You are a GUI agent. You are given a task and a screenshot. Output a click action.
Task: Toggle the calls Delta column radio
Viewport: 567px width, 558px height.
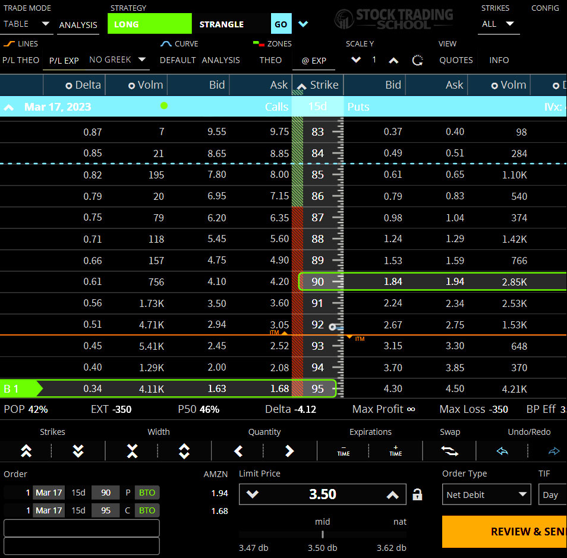click(69, 86)
